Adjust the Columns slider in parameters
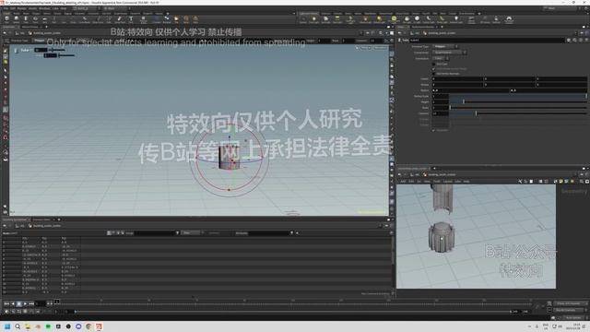This screenshot has height=332, width=590. point(518,113)
